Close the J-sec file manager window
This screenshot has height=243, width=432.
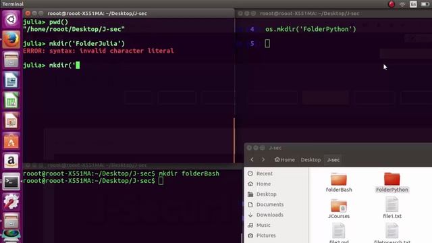[249, 148]
